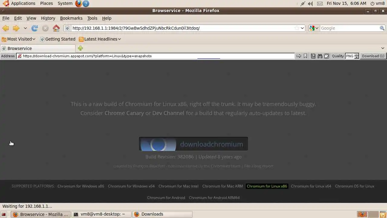Click the clock showing Fri Nov 15
The image size is (387, 218).
coord(346,3)
